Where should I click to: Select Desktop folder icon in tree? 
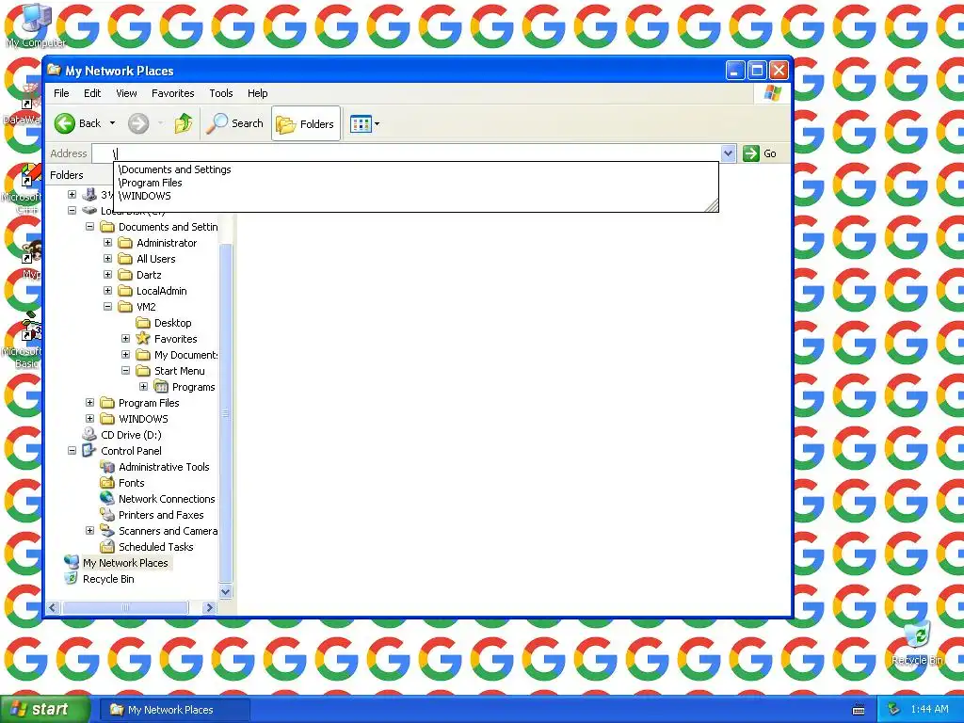coord(143,323)
